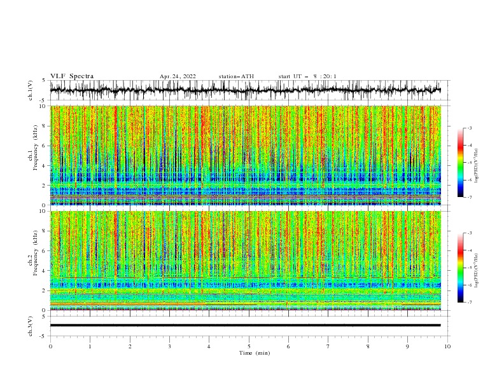504x389 pixels.
Task: Click the "-5" label on ch.2 colorbar
Action: coord(470,268)
